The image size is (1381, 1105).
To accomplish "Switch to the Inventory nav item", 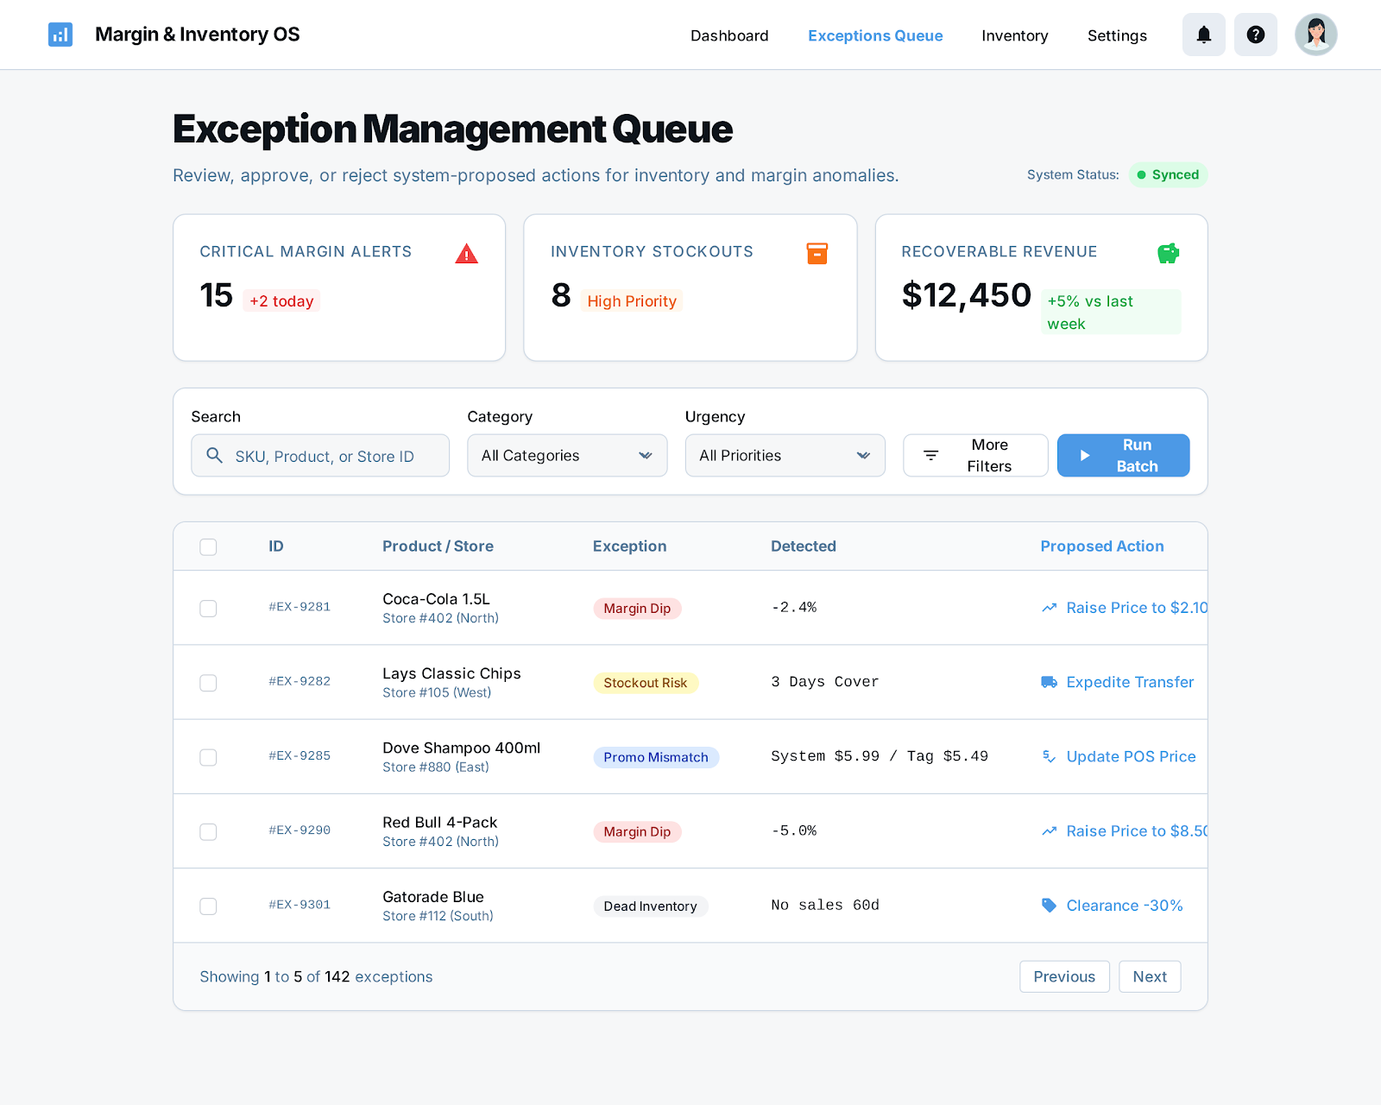I will (x=1014, y=35).
